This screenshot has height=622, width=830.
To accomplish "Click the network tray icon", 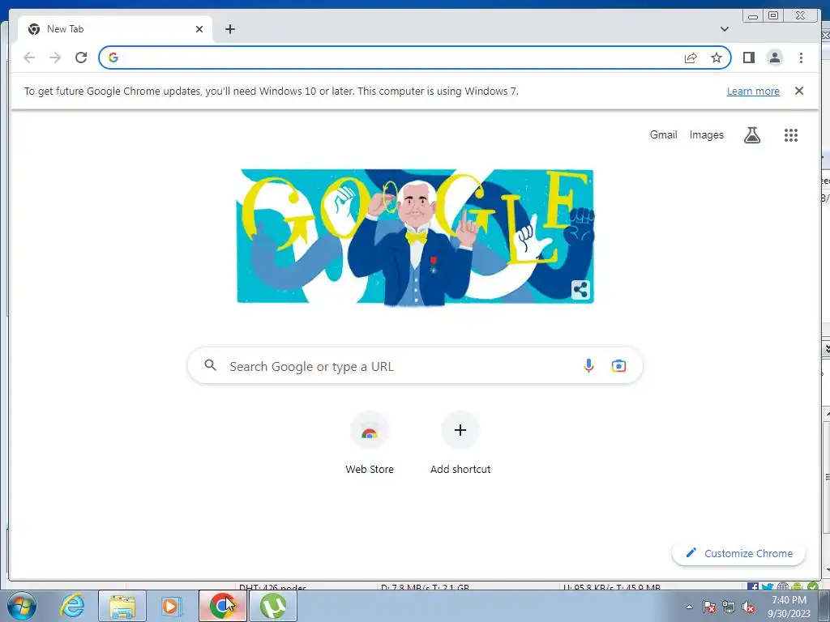I will [x=729, y=607].
